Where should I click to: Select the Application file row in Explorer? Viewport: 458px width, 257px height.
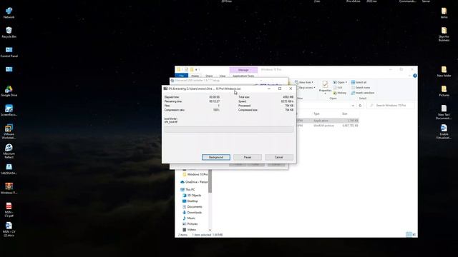[x=327, y=121]
